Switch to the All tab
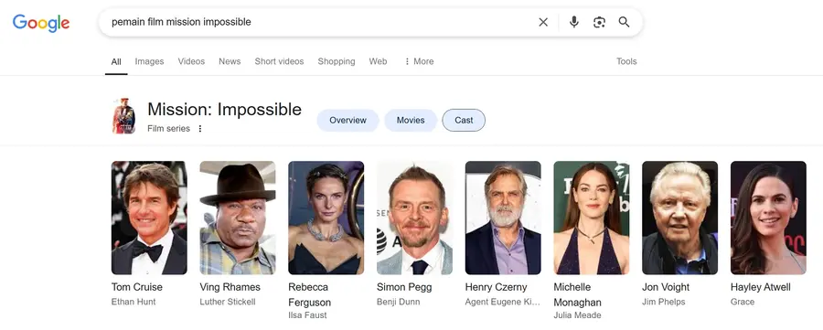Image resolution: width=823 pixels, height=330 pixels. tap(116, 61)
